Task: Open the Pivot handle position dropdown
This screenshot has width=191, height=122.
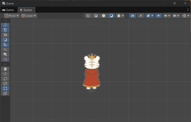Action: click(x=12, y=16)
